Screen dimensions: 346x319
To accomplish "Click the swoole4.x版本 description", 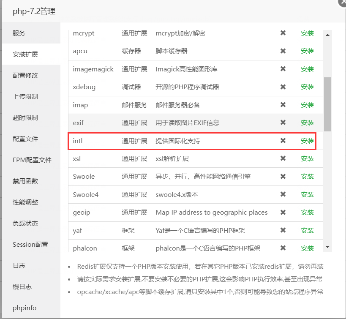I will pyautogui.click(x=177, y=194).
